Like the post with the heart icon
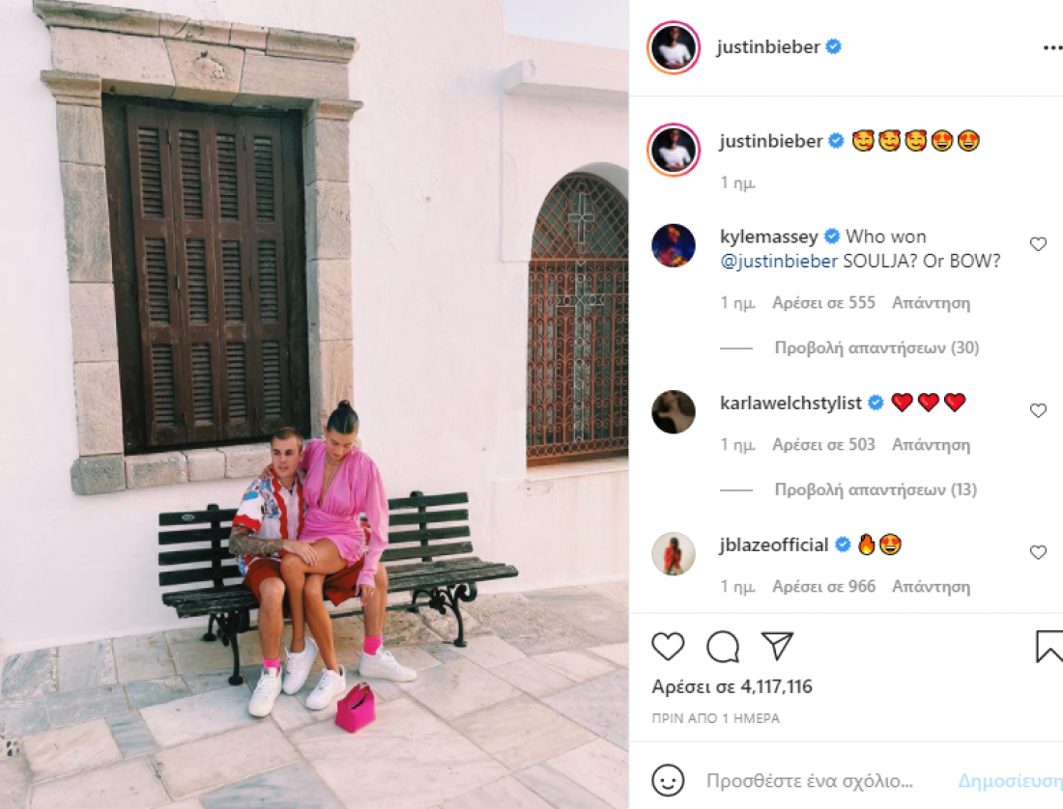This screenshot has height=809, width=1063. click(x=668, y=647)
